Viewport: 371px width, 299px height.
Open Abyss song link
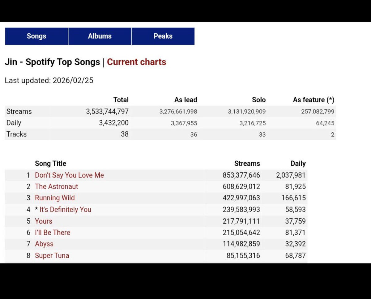tap(44, 244)
